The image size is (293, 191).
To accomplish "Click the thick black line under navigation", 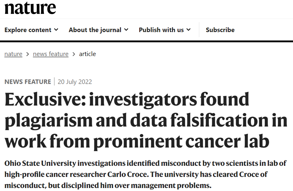I will coord(146,41).
